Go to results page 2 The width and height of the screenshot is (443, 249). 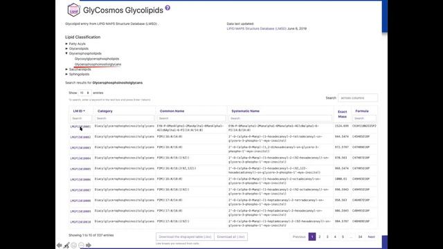(320, 237)
